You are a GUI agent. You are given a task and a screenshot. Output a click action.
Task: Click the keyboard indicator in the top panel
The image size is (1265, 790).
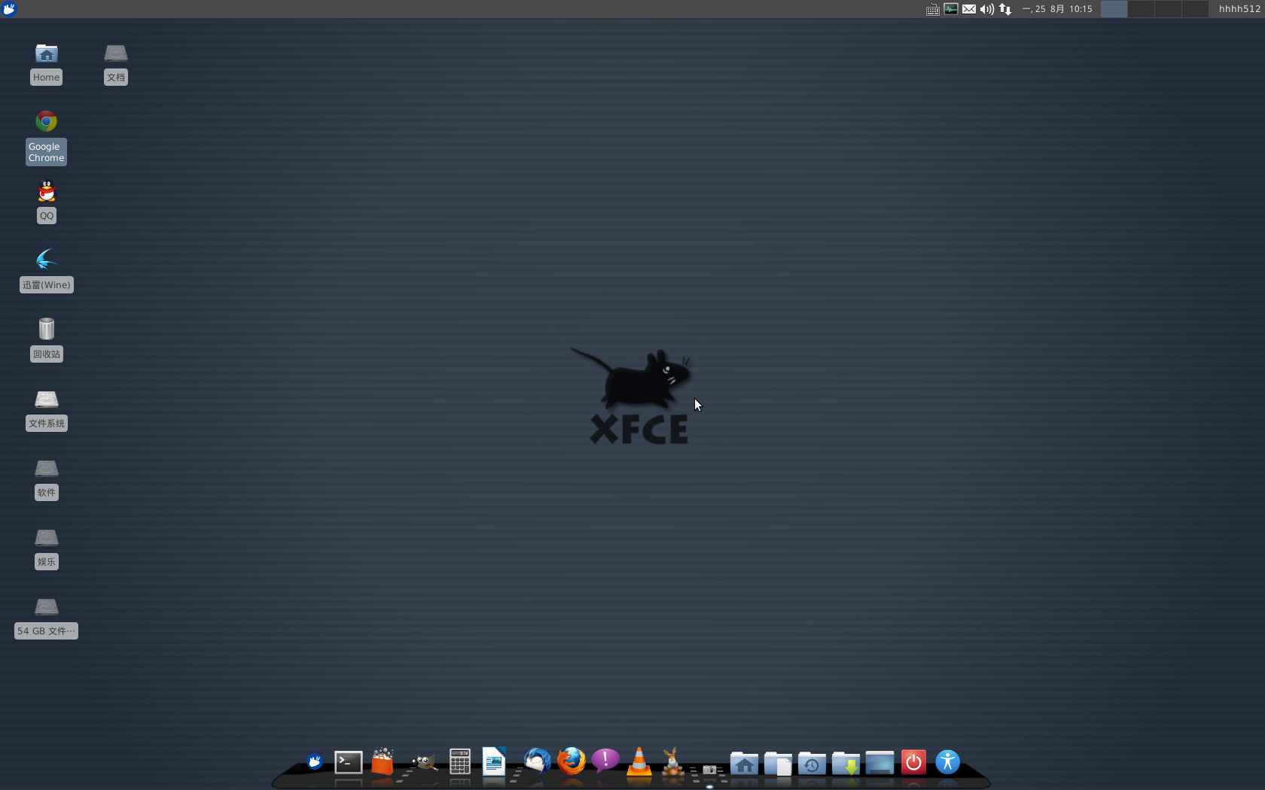[932, 9]
